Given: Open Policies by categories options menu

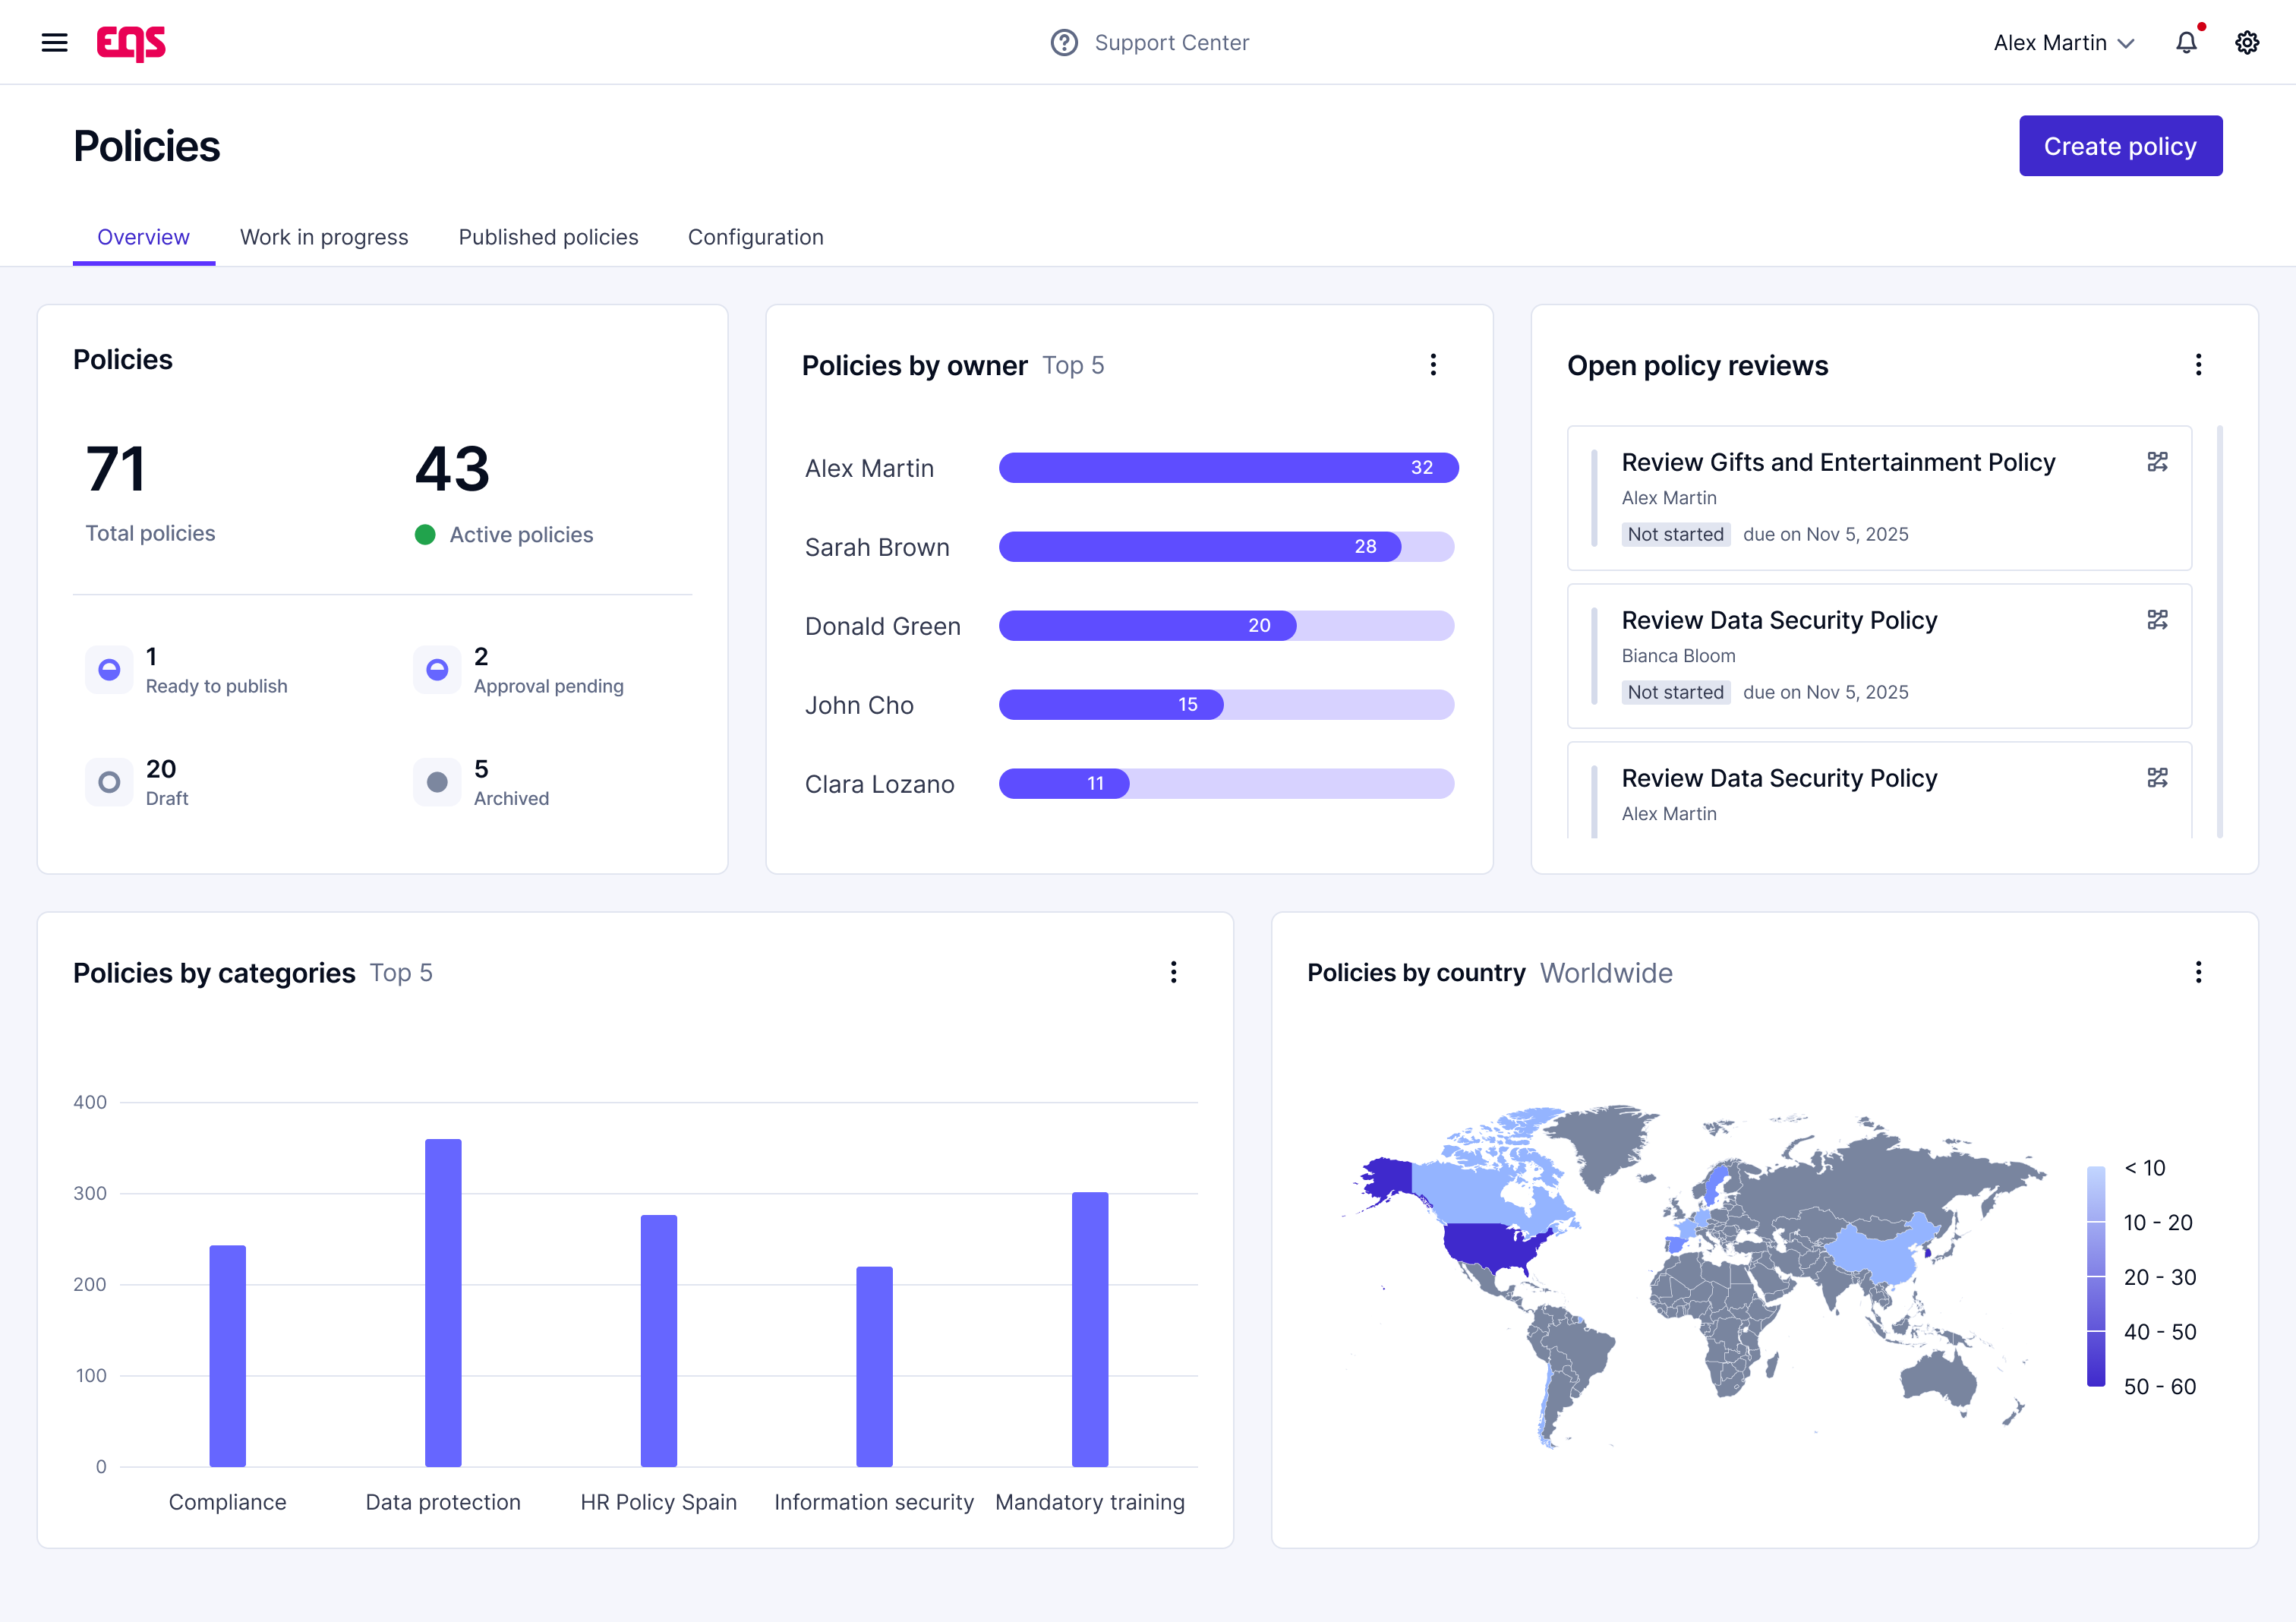Looking at the screenshot, I should [x=1173, y=972].
